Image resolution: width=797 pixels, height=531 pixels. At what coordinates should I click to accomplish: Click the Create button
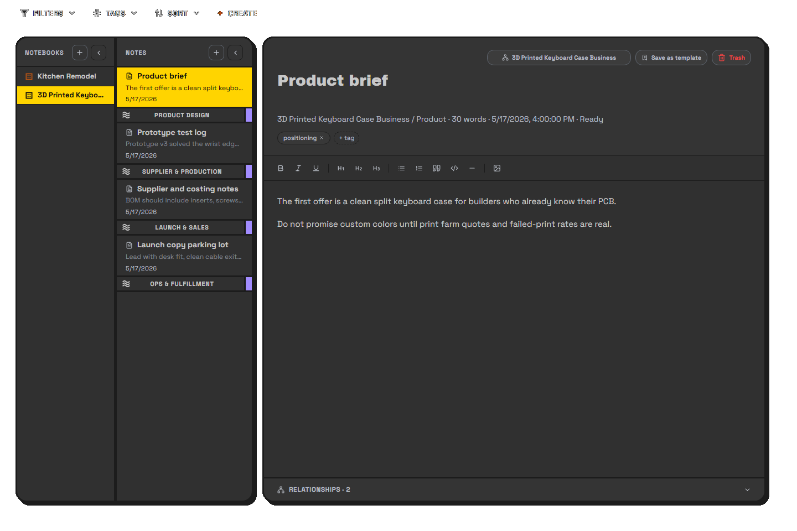tap(237, 13)
